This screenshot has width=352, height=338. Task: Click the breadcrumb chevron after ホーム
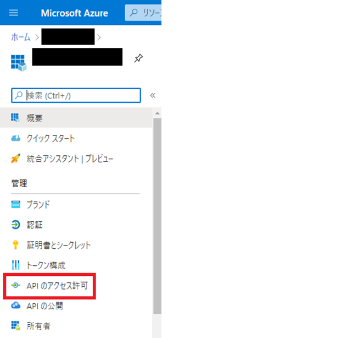37,37
